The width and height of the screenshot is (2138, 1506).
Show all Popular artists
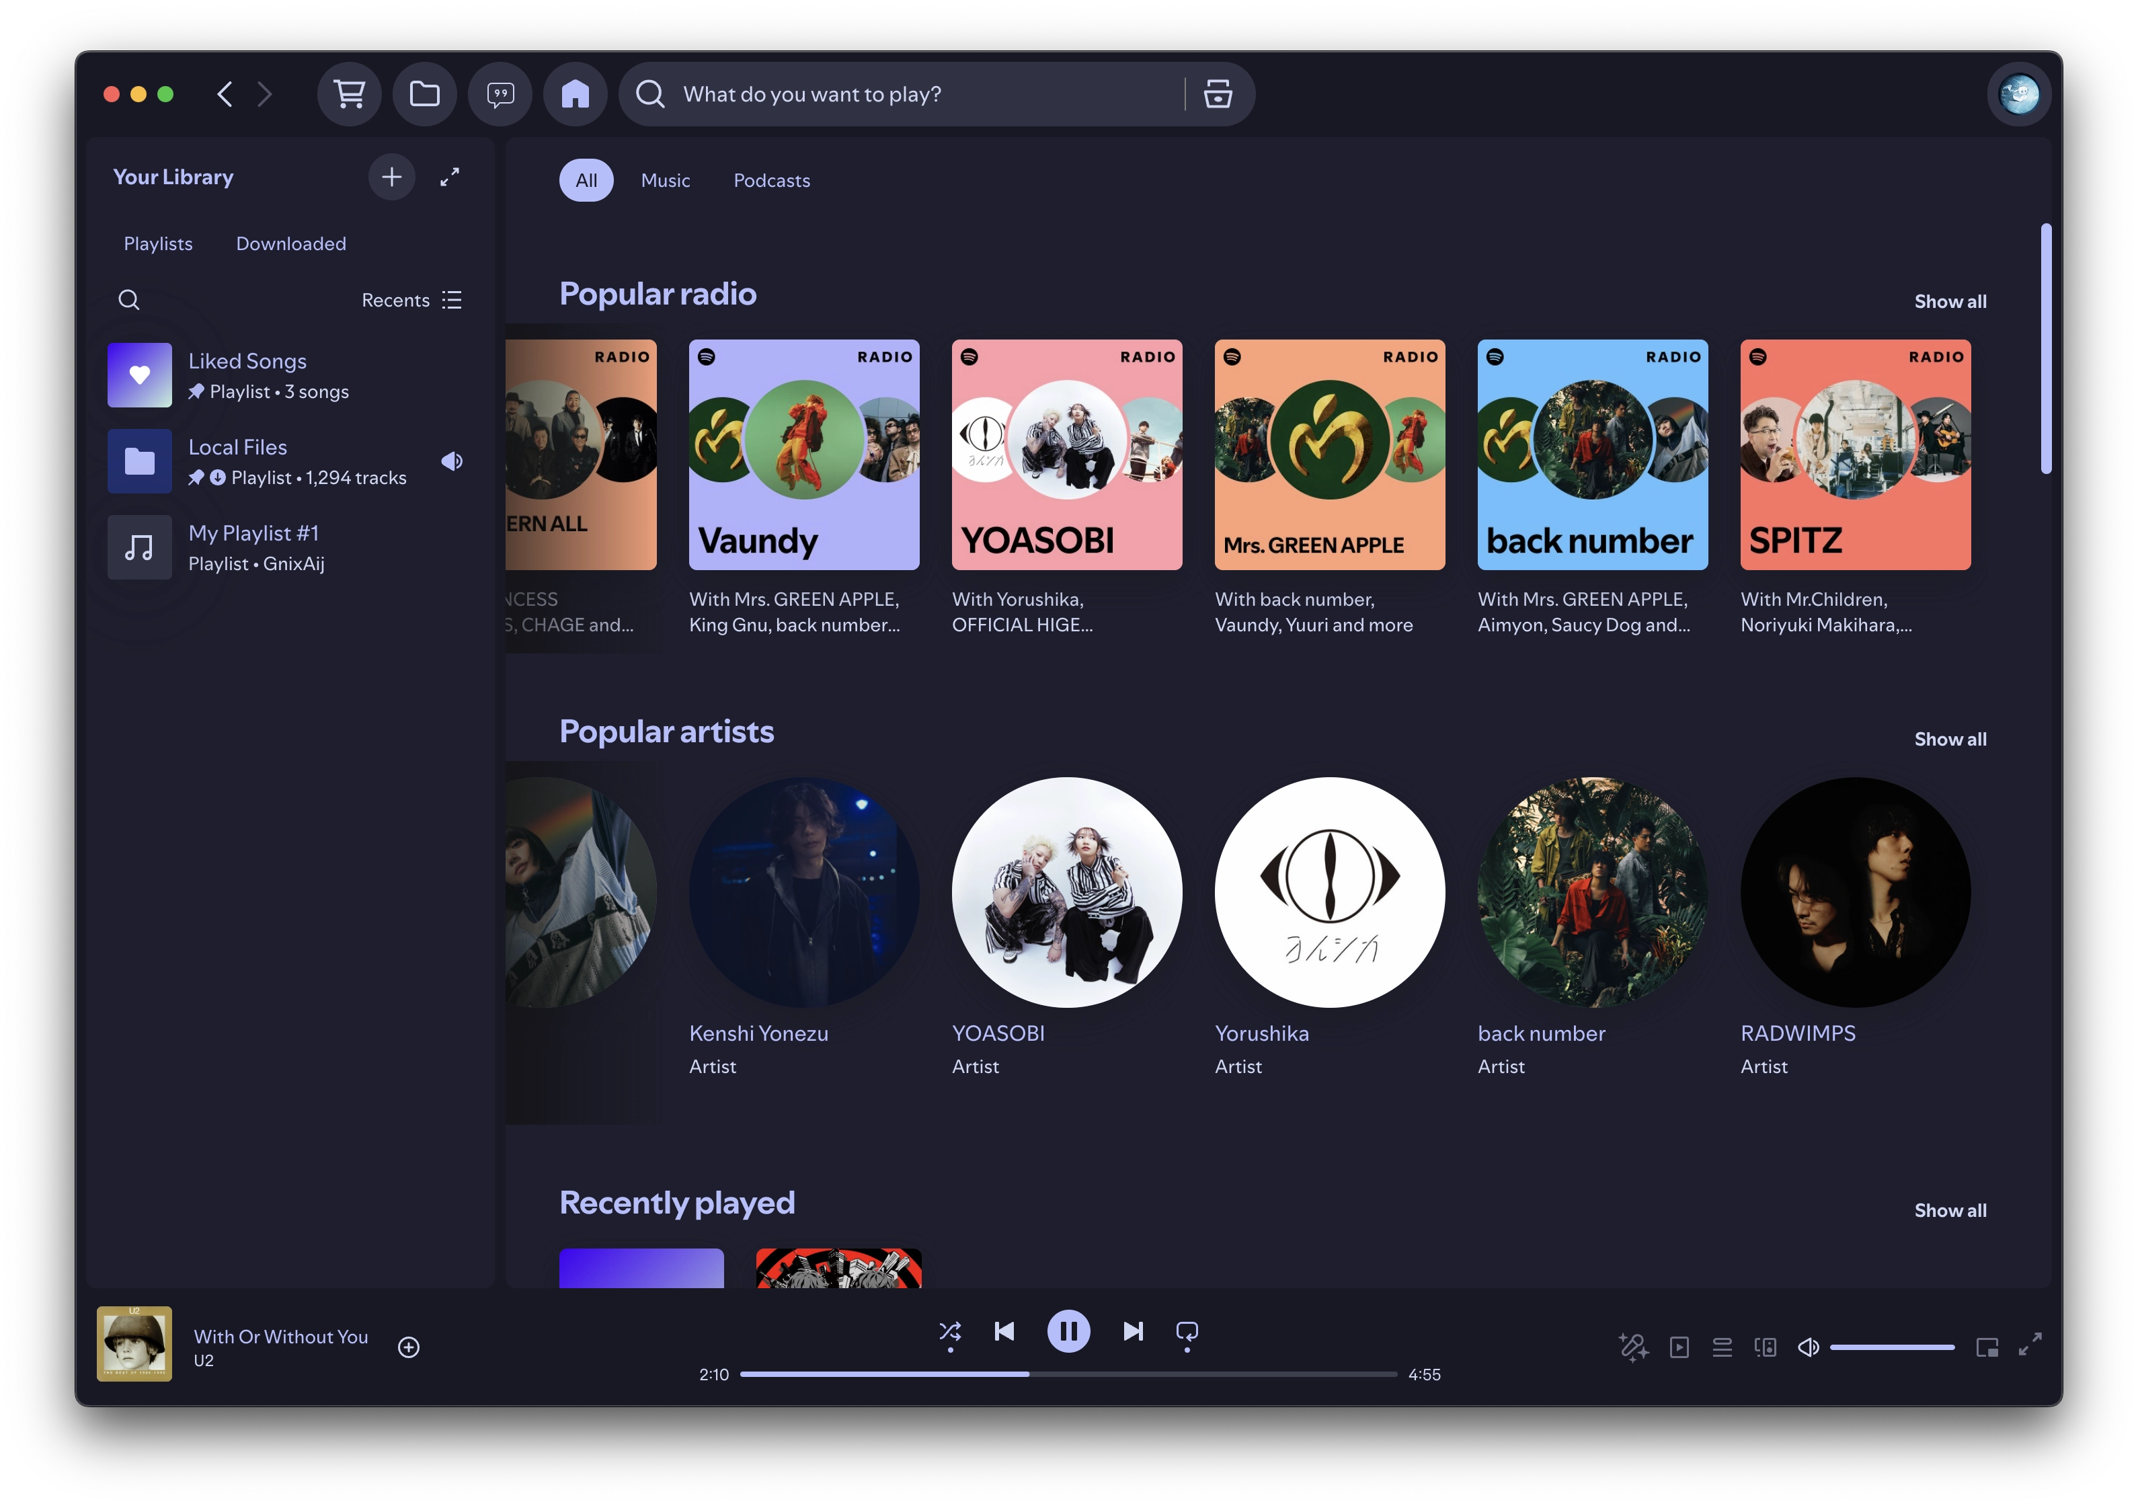coord(1951,740)
